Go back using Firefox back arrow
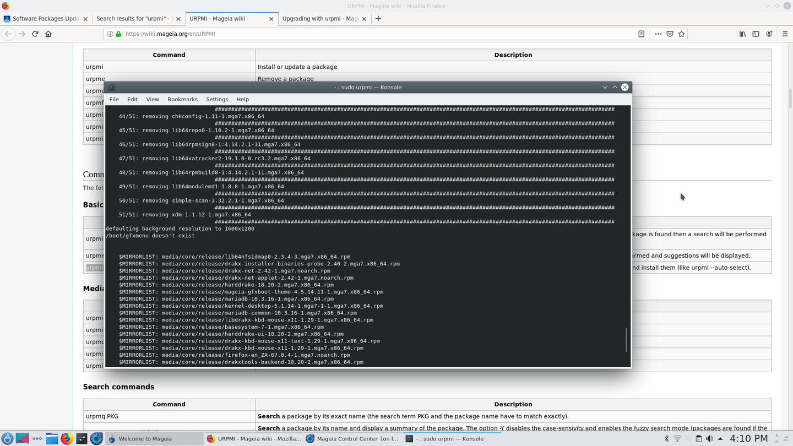The image size is (793, 446). tap(8, 34)
